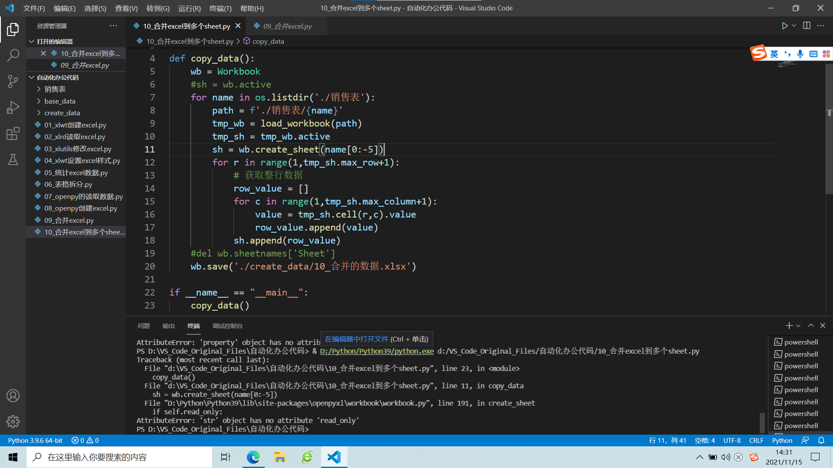Click the CRLF line ending status item

point(756,440)
